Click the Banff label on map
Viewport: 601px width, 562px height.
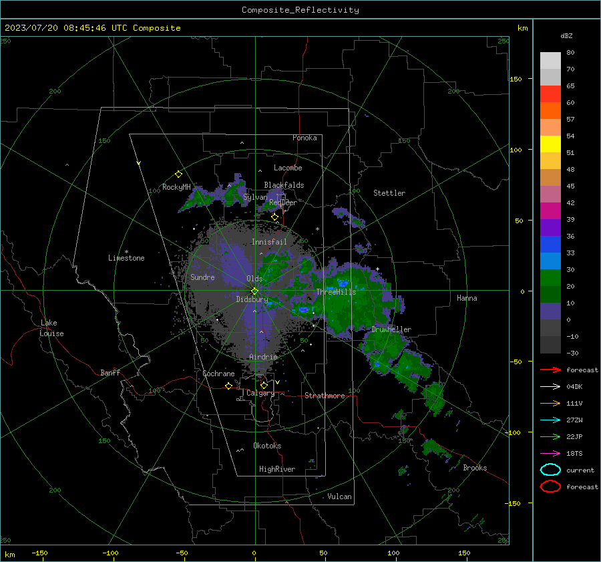click(110, 372)
